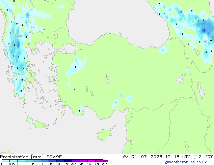Click the 0.5–1 mm legend color box
The image size is (214, 165).
click(x=14, y=161)
